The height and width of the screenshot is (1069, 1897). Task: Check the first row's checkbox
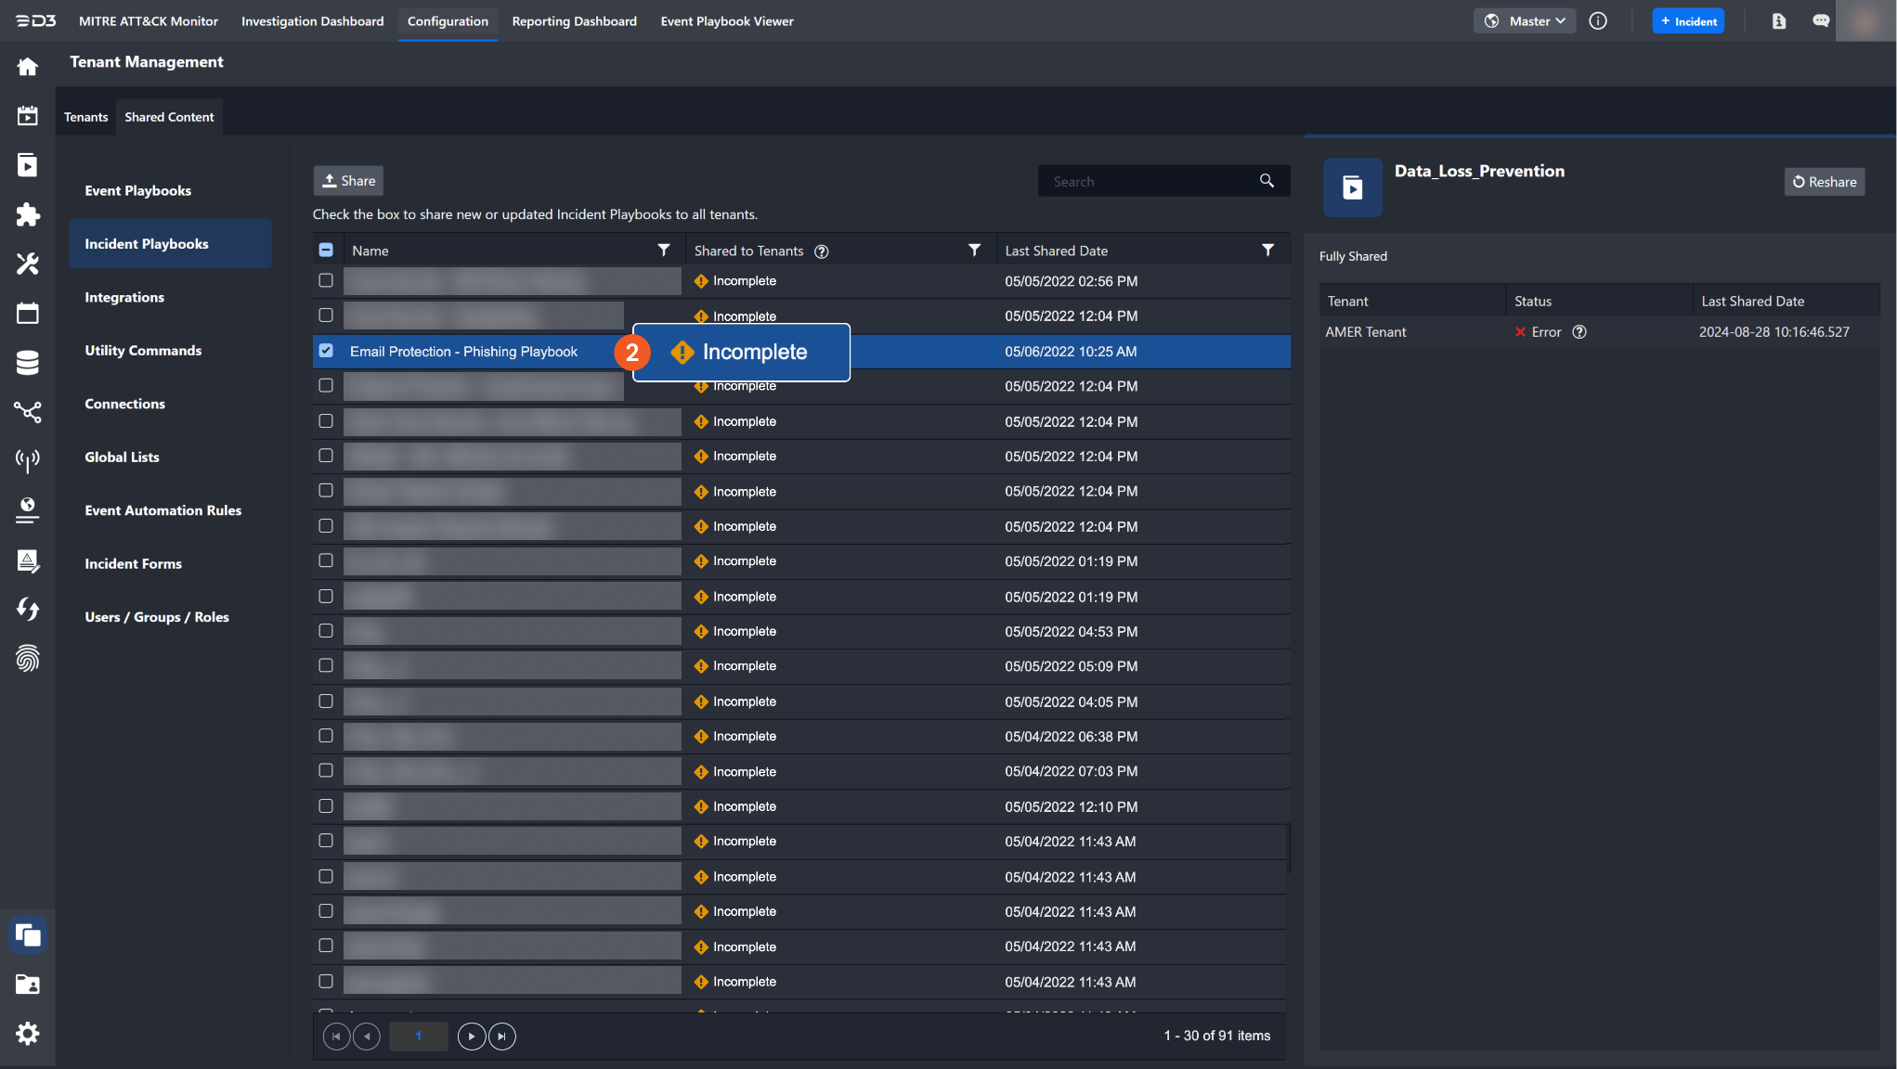(x=326, y=280)
